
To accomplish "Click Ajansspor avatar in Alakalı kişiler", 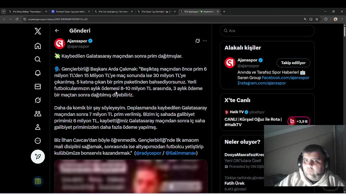I will (x=230, y=63).
